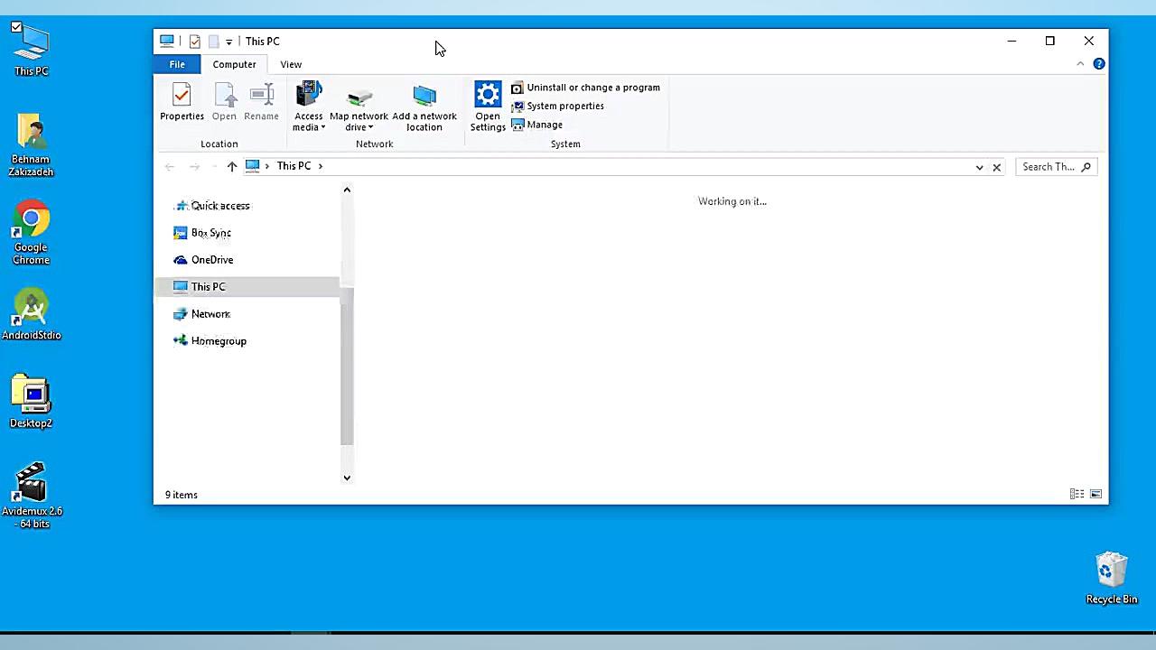Click the address bar computer icon

(253, 166)
